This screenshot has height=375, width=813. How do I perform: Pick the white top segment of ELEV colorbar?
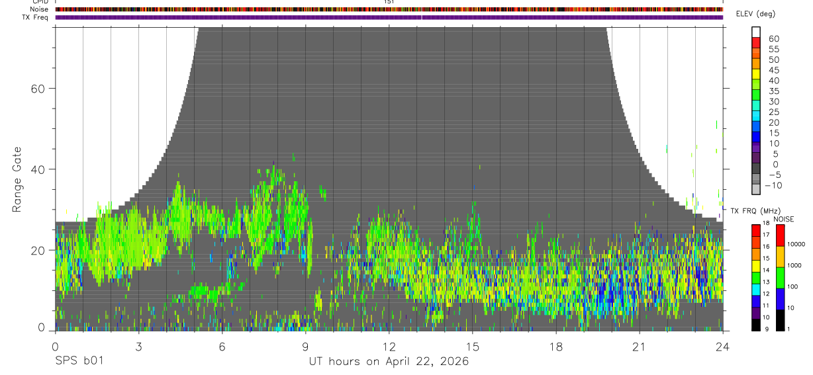coord(756,32)
